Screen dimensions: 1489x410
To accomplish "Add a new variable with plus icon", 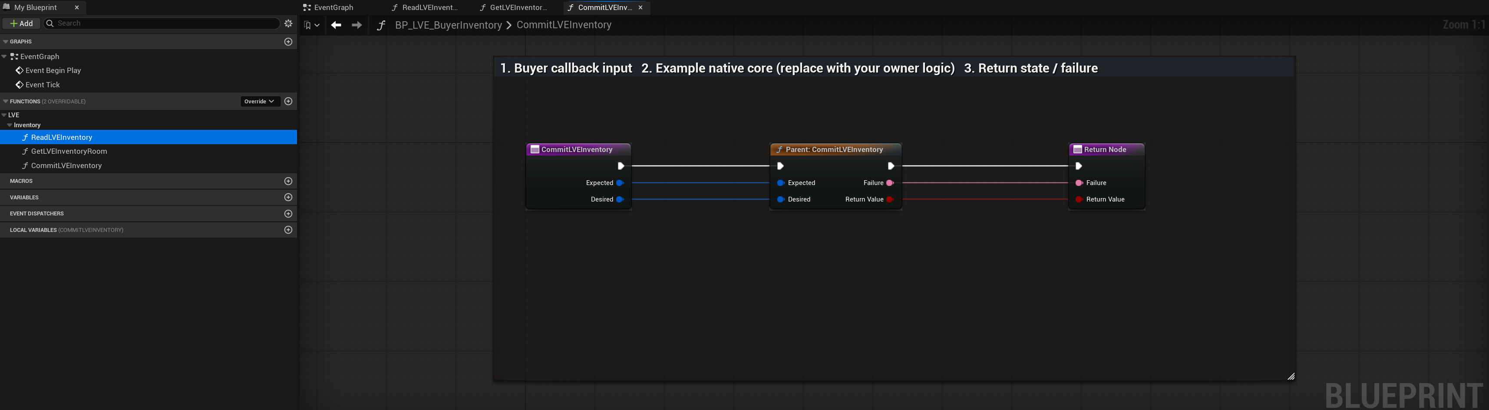I will [x=288, y=197].
